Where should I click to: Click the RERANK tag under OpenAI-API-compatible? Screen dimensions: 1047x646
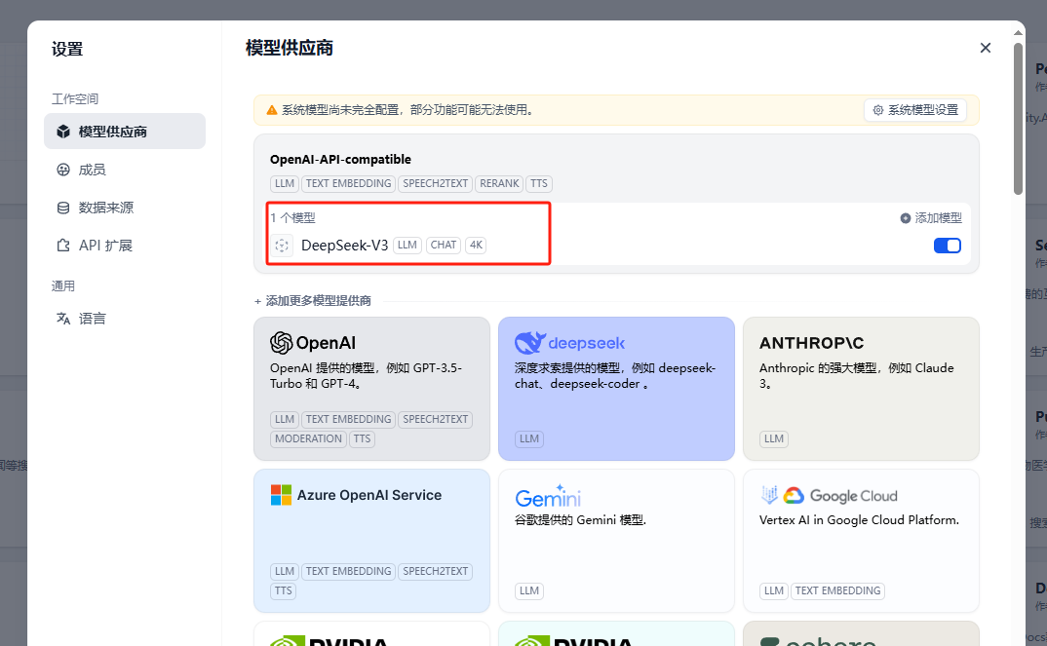[499, 183]
